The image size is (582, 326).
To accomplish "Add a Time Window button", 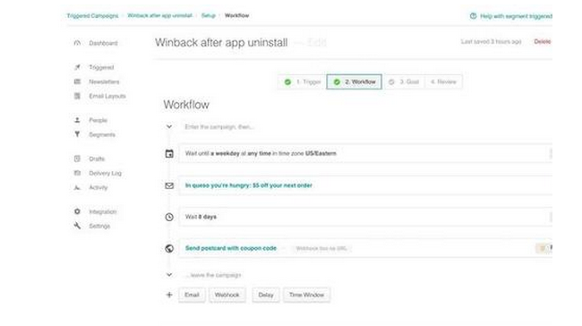I will coord(306,295).
